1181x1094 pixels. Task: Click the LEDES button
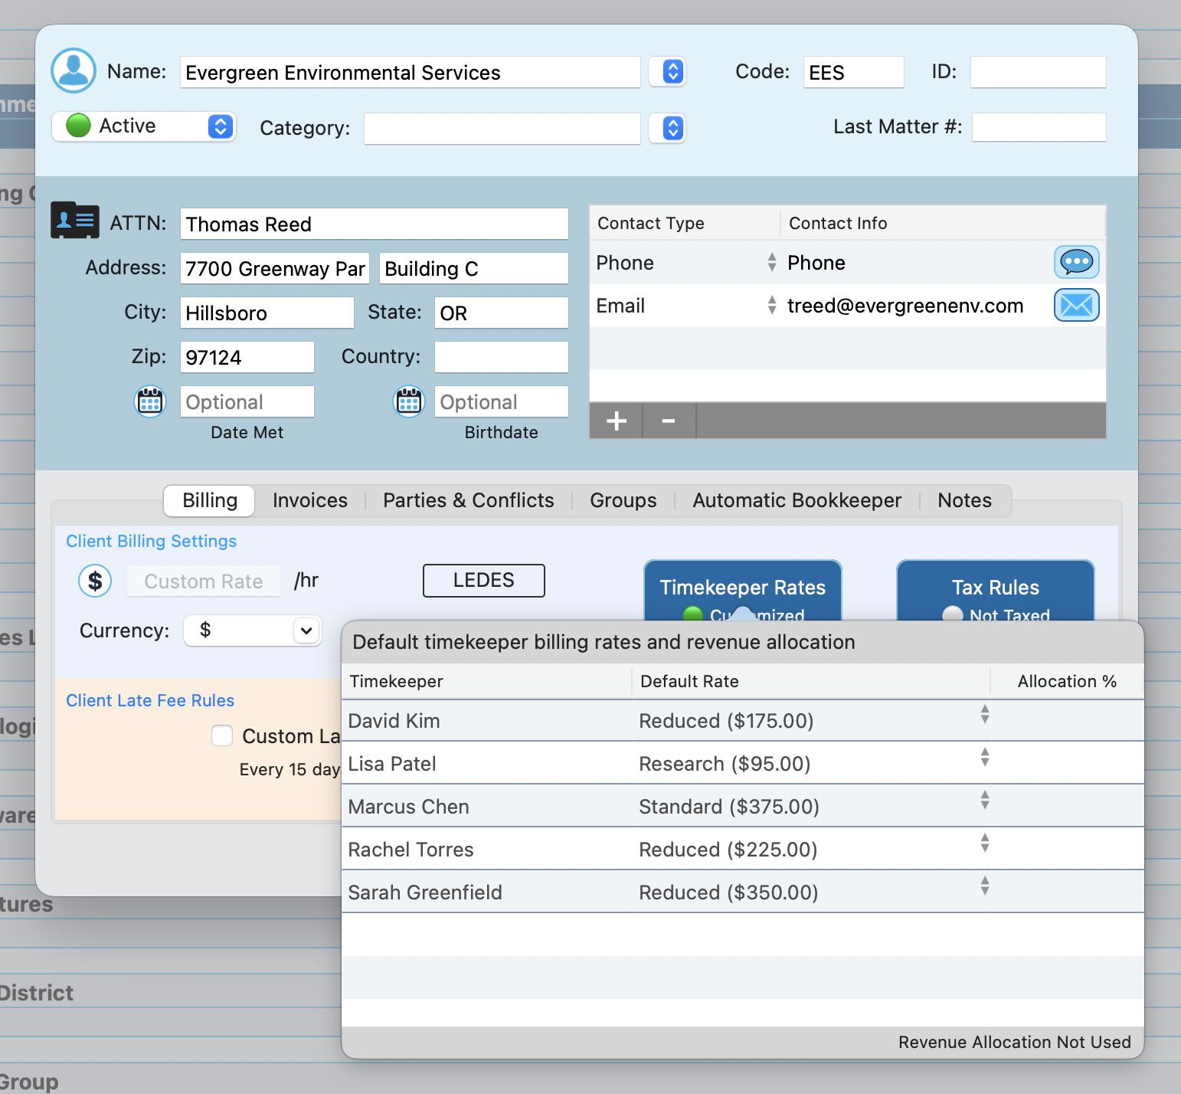[483, 580]
